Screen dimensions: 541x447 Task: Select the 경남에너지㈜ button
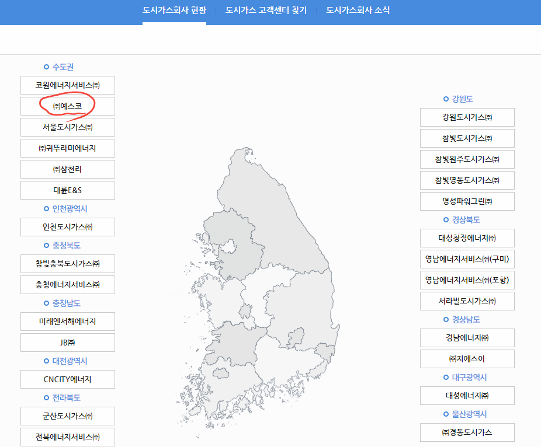467,338
